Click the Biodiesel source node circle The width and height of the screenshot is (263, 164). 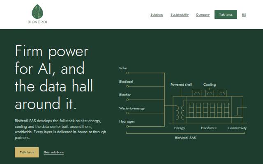point(127,87)
